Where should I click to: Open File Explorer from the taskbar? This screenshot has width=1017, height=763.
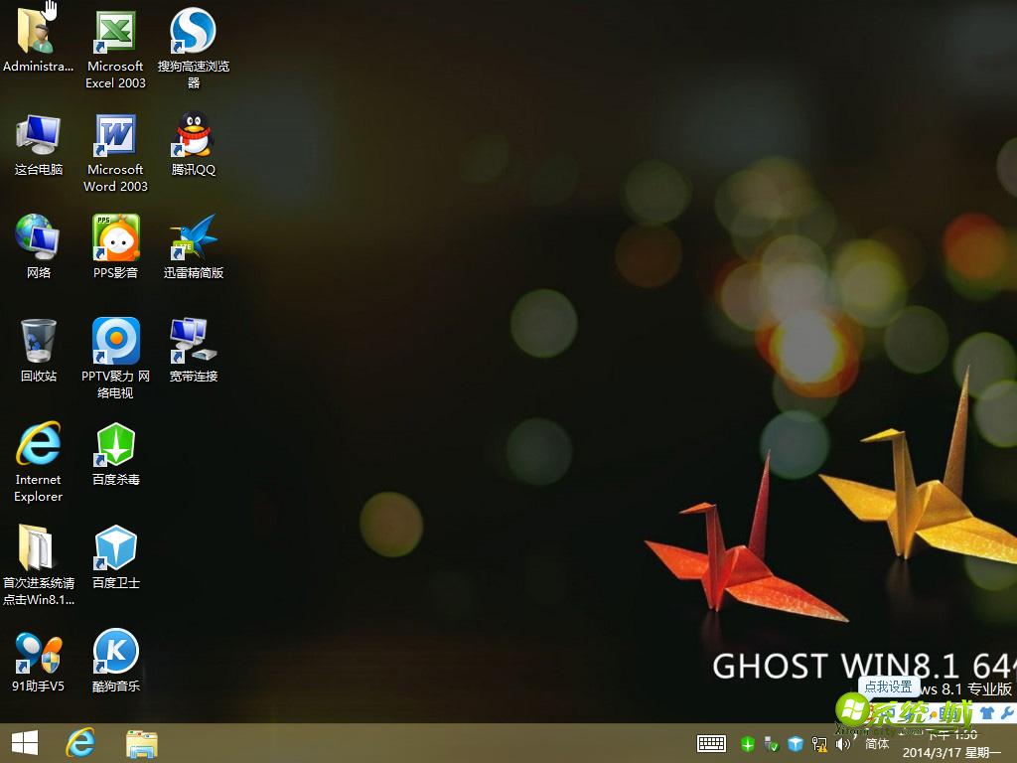(x=142, y=742)
